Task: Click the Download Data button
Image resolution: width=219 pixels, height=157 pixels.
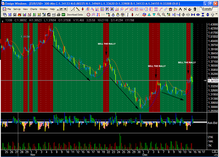Action: tap(75, 15)
